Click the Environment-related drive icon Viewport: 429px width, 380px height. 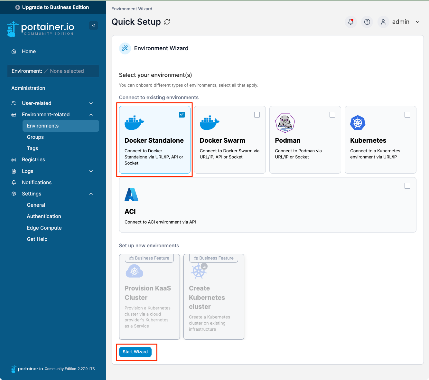(x=14, y=115)
